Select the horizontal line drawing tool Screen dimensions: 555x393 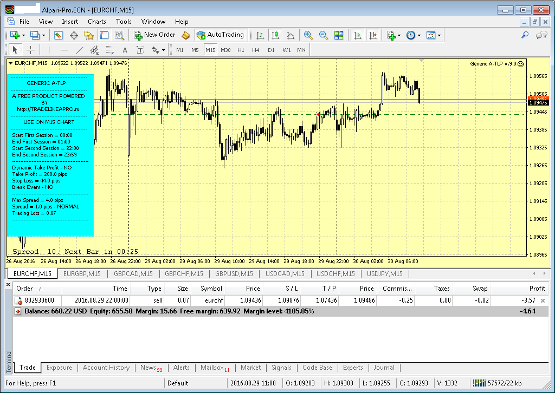(x=64, y=50)
